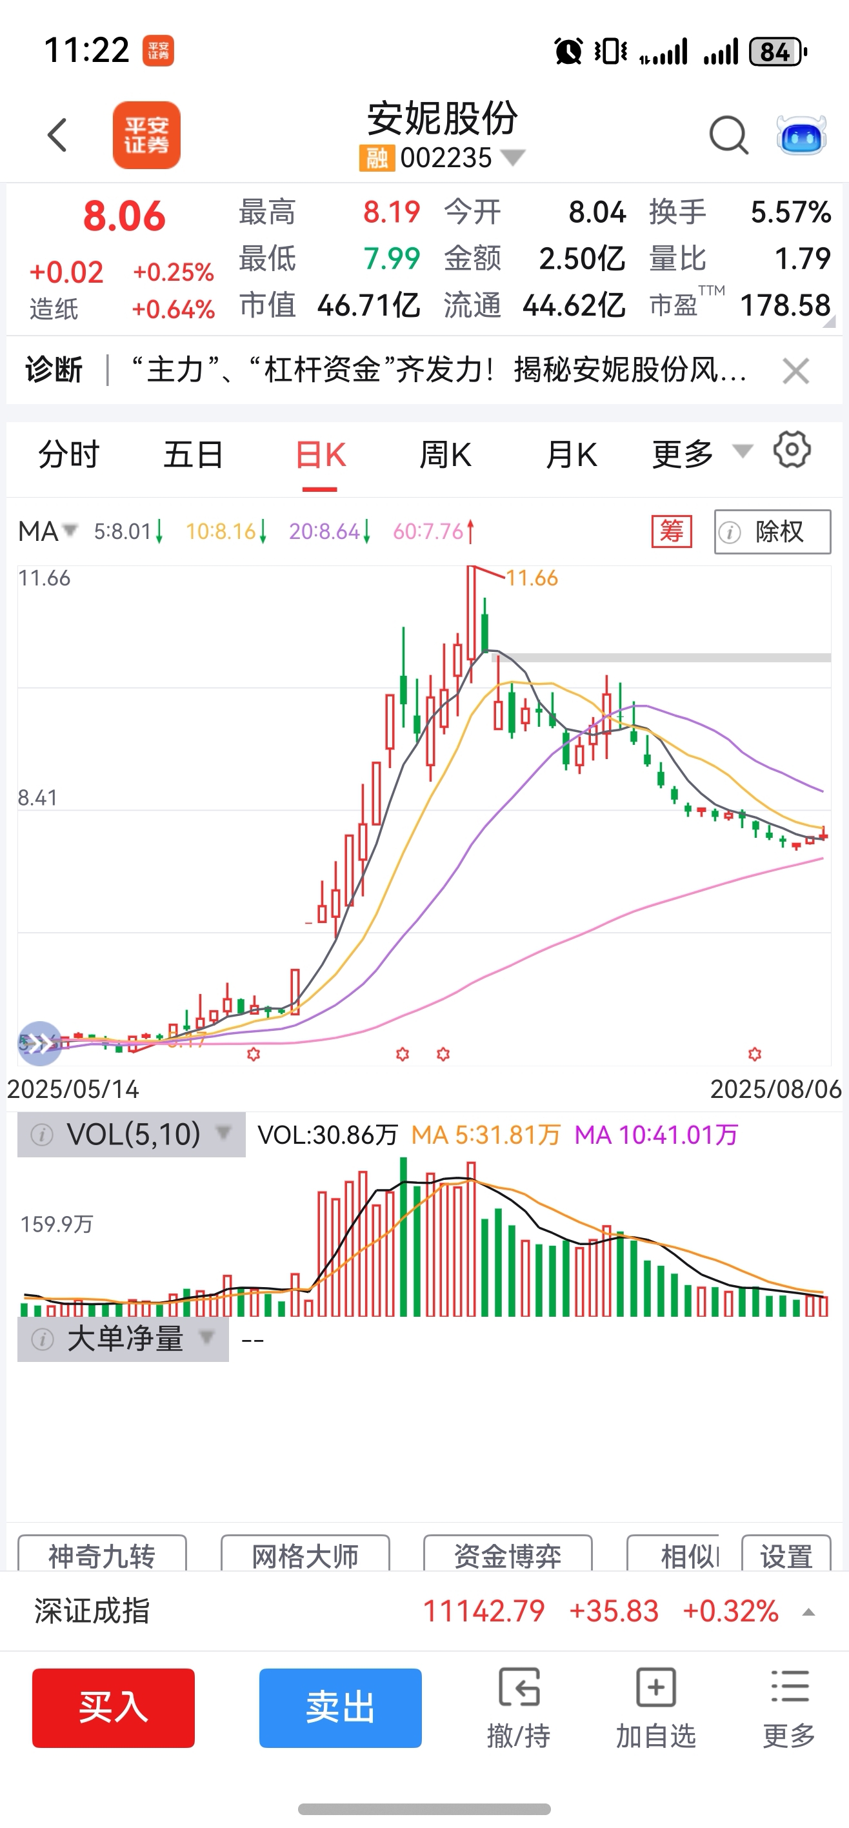Toggle the 筹 chip distribution button
Image resolution: width=849 pixels, height=1828 pixels.
[x=672, y=531]
